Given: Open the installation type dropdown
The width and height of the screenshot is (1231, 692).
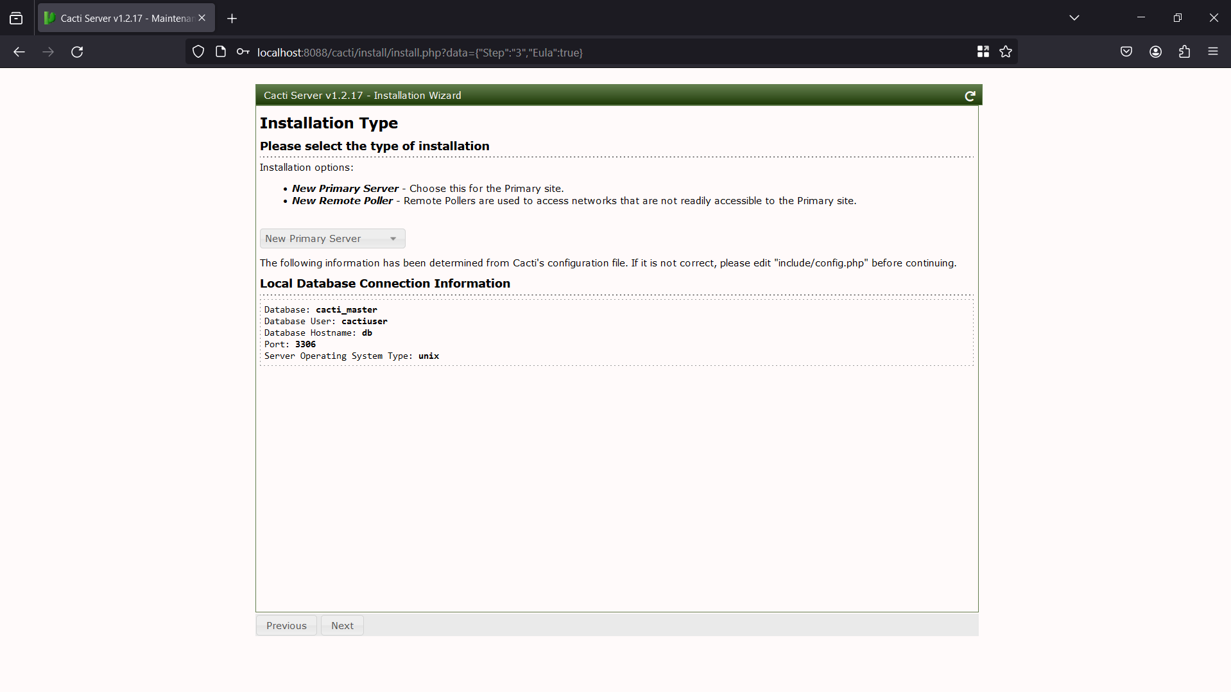Looking at the screenshot, I should [332, 239].
